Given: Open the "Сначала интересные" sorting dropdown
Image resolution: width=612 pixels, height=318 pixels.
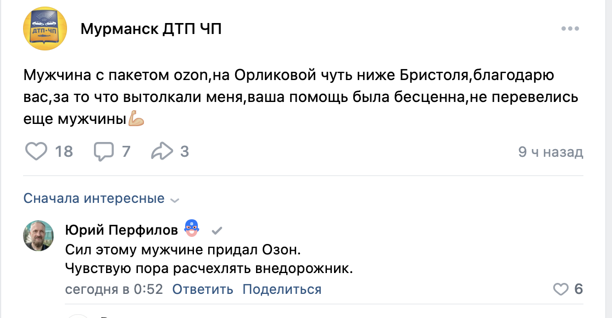Looking at the screenshot, I should [x=94, y=198].
